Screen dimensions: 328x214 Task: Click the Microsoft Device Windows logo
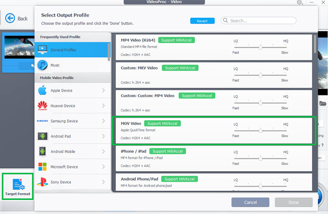pyautogui.click(x=43, y=167)
